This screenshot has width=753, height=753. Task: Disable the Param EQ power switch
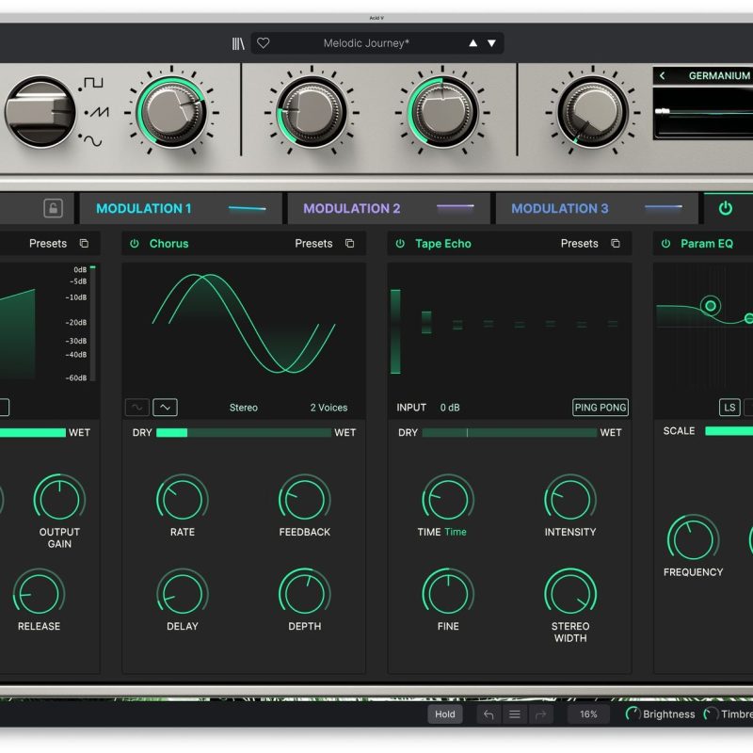(665, 244)
